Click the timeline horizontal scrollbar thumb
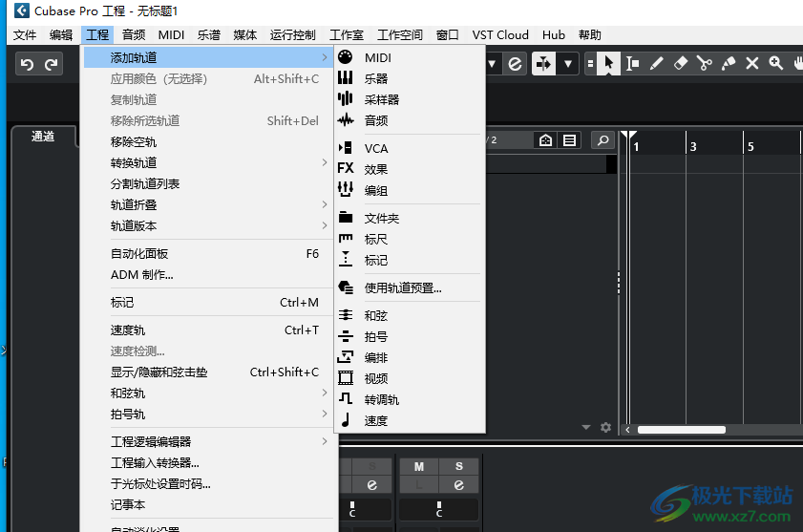Image resolution: width=803 pixels, height=532 pixels. click(x=681, y=430)
